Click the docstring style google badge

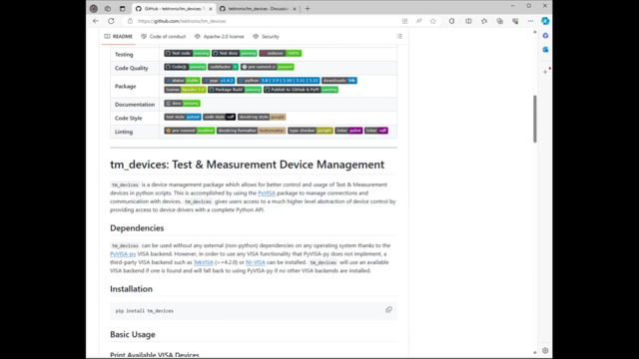click(x=262, y=117)
